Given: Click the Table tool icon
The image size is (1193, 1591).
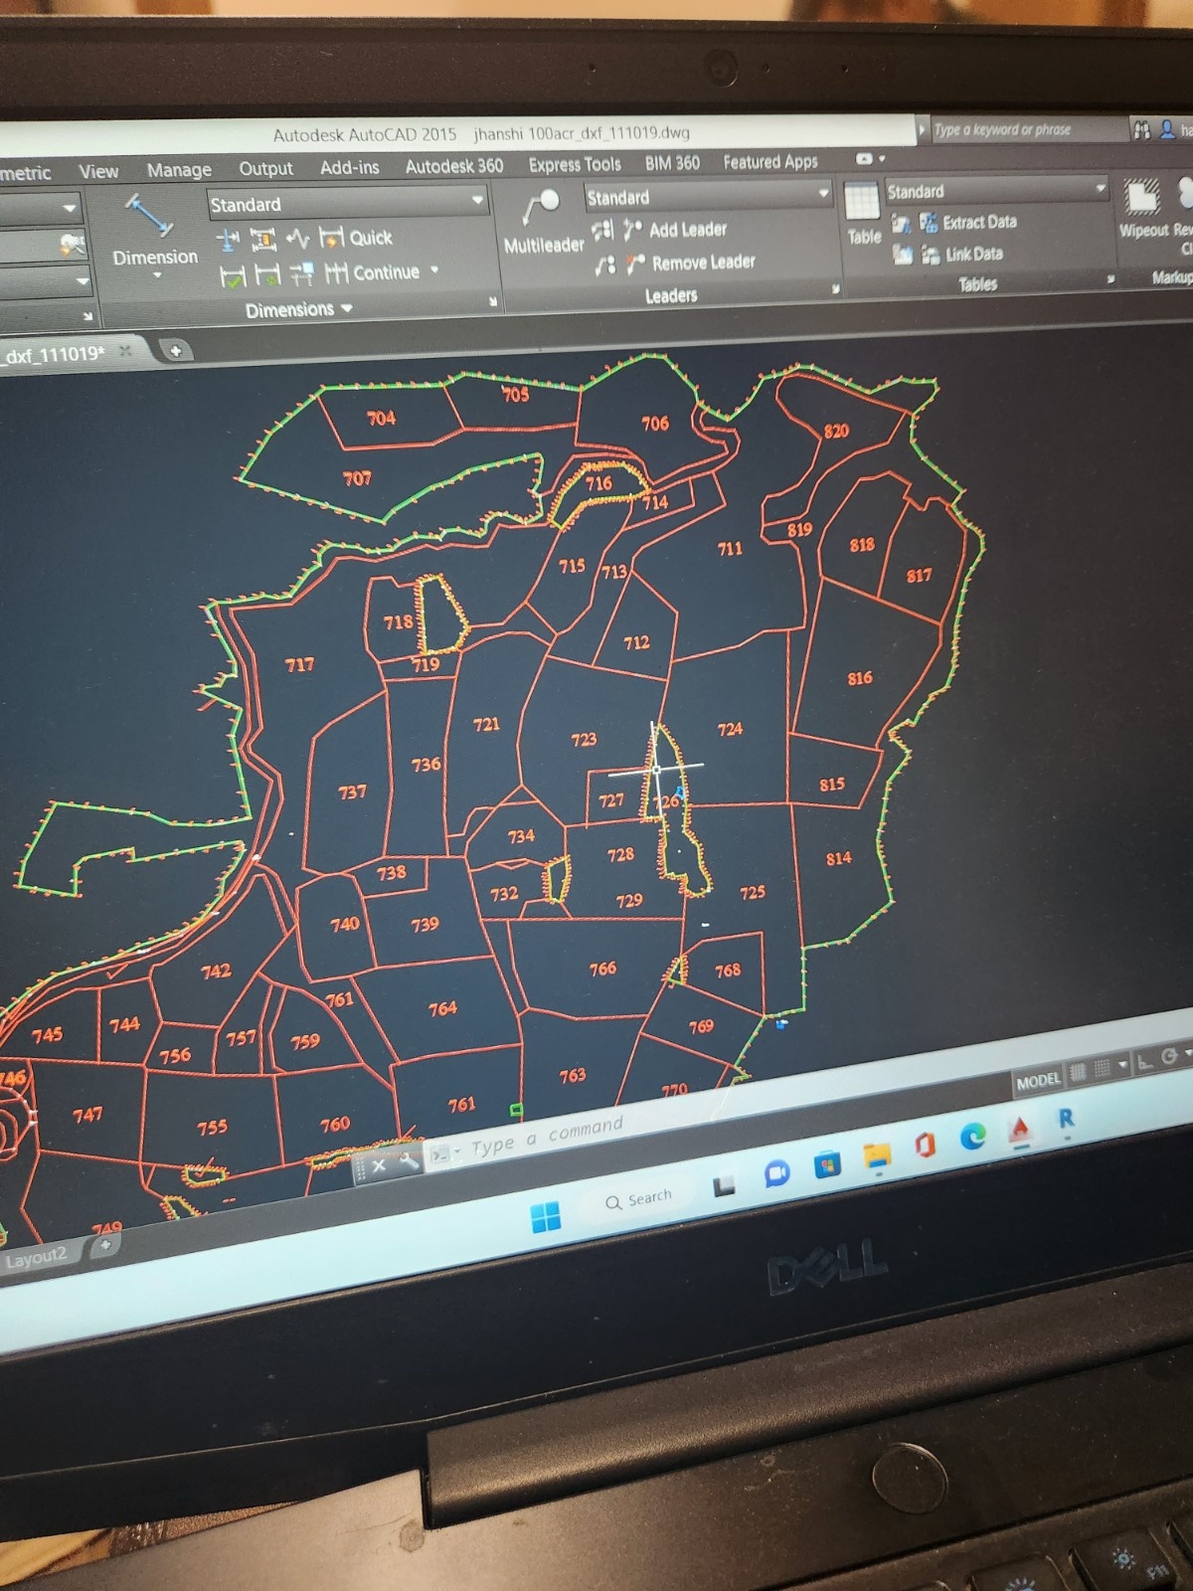Looking at the screenshot, I should (861, 201).
